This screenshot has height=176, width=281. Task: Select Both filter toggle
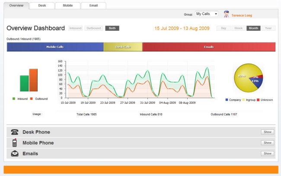pyautogui.click(x=112, y=28)
